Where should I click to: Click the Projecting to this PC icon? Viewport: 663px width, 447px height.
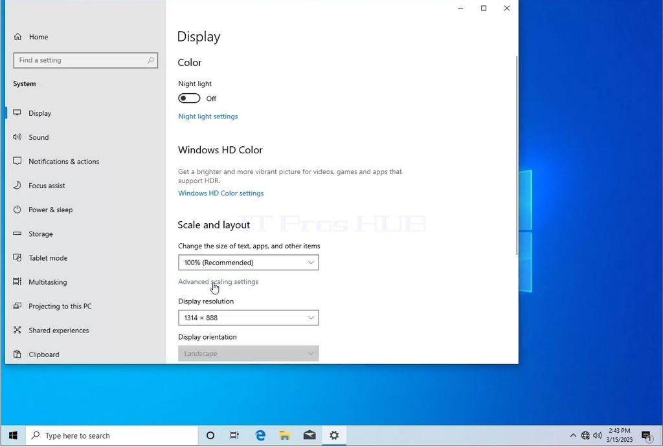point(17,305)
